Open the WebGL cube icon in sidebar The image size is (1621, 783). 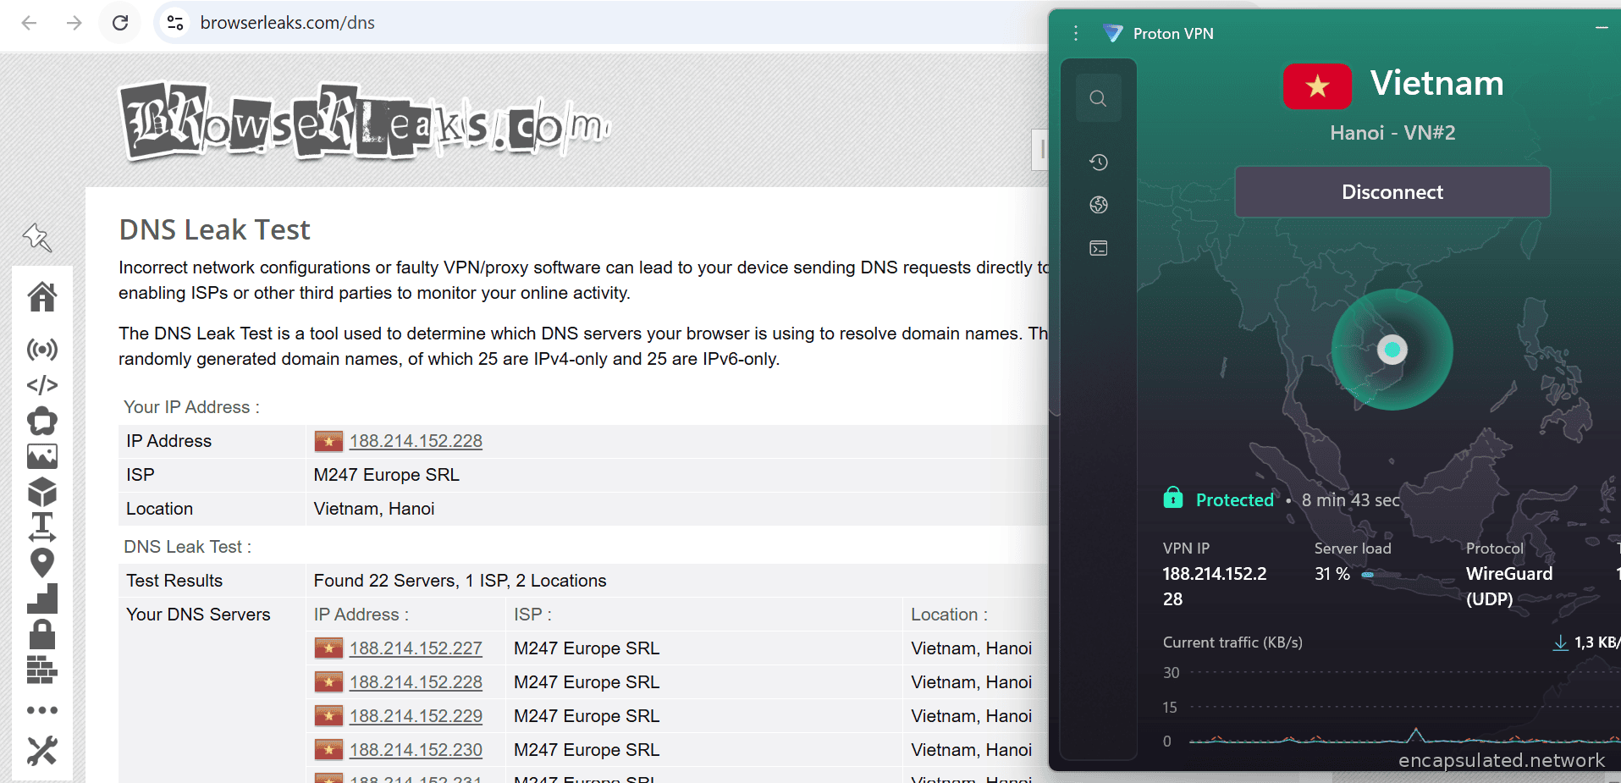(42, 492)
